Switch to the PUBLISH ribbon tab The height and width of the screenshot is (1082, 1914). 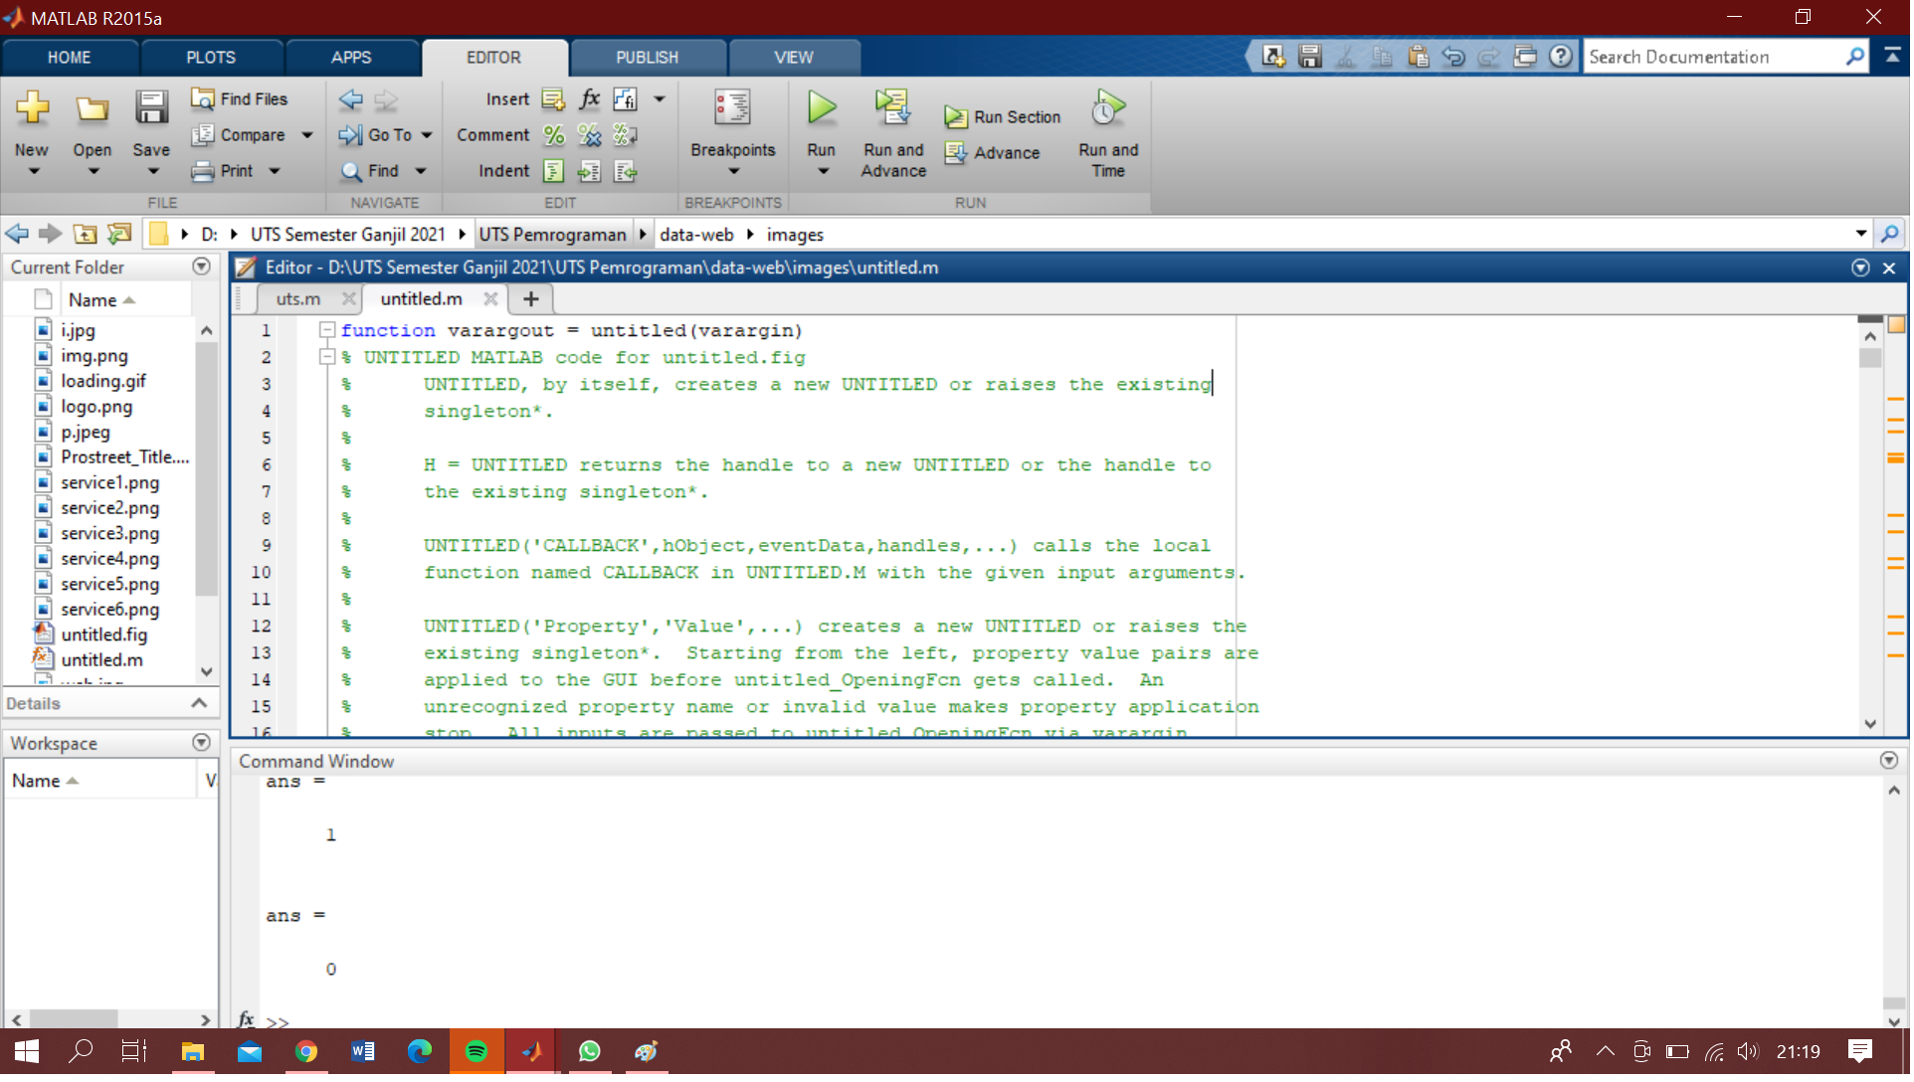click(x=648, y=58)
